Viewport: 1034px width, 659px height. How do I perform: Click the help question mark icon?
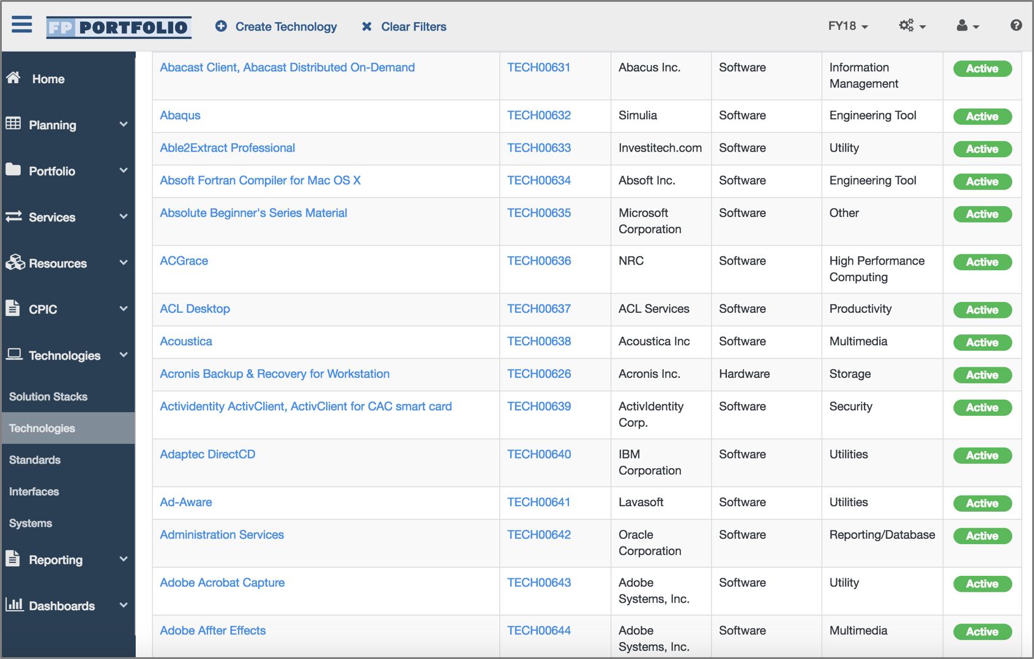point(1016,25)
